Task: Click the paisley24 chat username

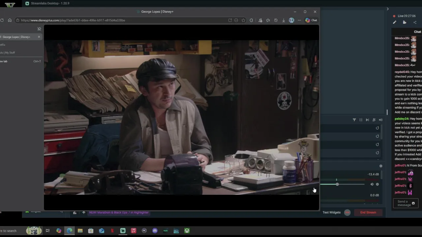Action: 402,119
